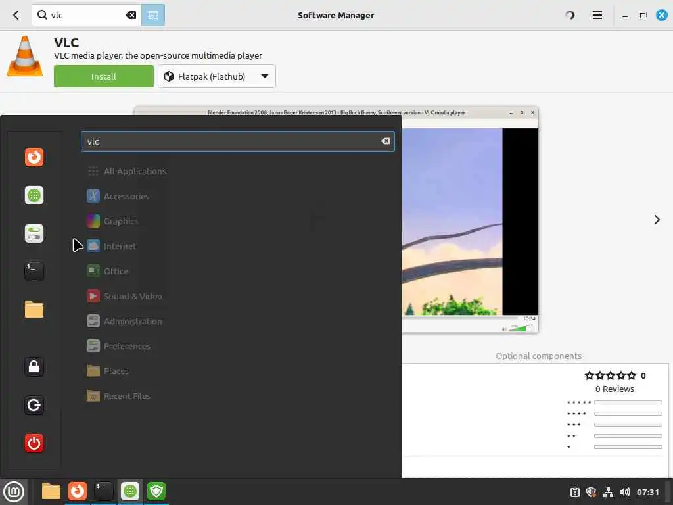Open Terminal from the menu favorites
Screen dimensions: 673x505
click(34, 272)
